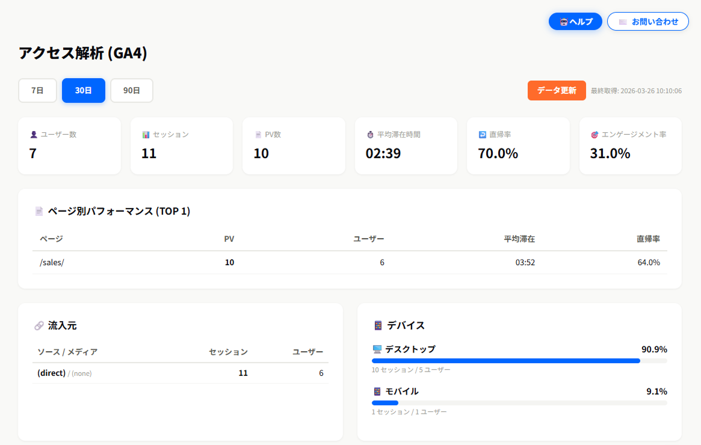Click the link chain icon beside 流入元
701x445 pixels.
tap(39, 326)
